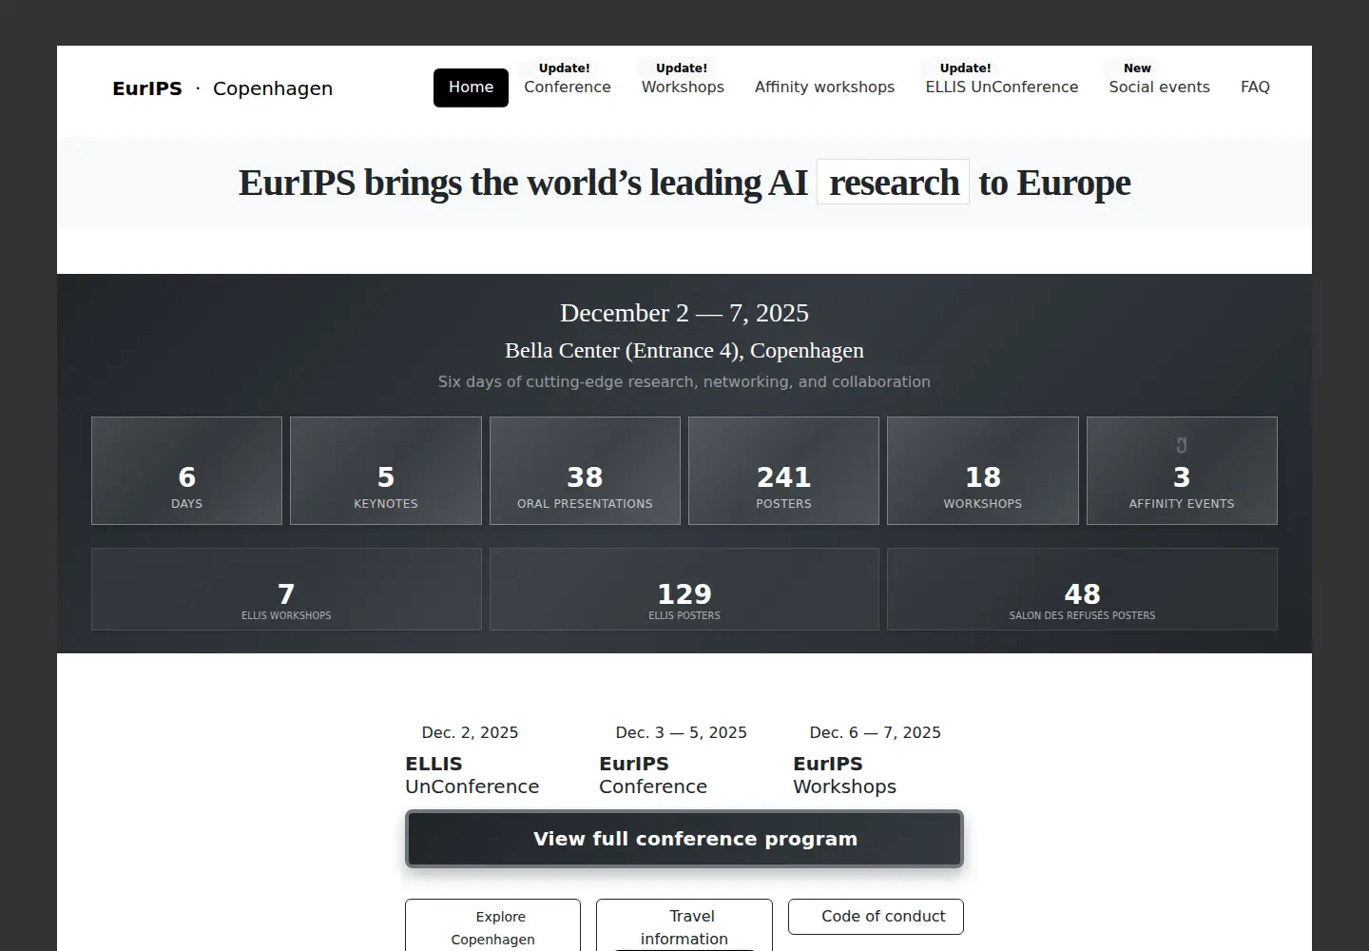Go to the Conference menu item
Screen dimensions: 1369x951
pyautogui.click(x=568, y=87)
